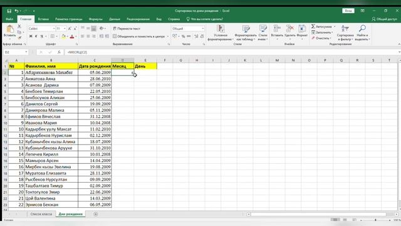The width and height of the screenshot is (401, 226).
Task: Click the Общий доступ share button
Action: 384,19
